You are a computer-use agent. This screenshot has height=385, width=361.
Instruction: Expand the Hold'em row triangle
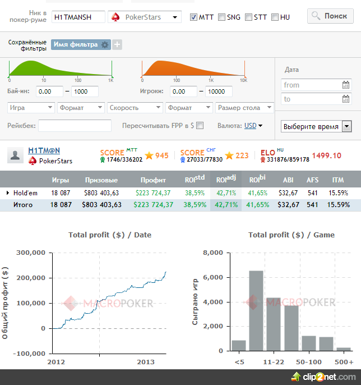8,193
